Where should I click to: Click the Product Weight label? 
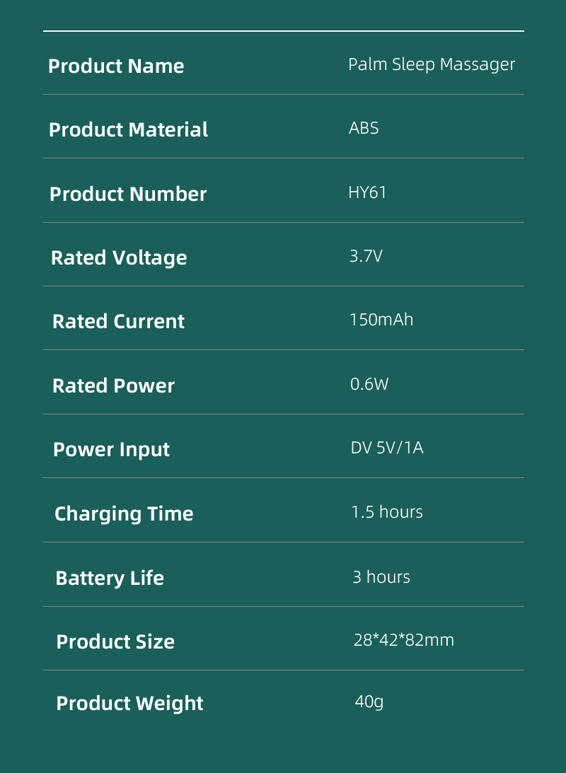129,703
